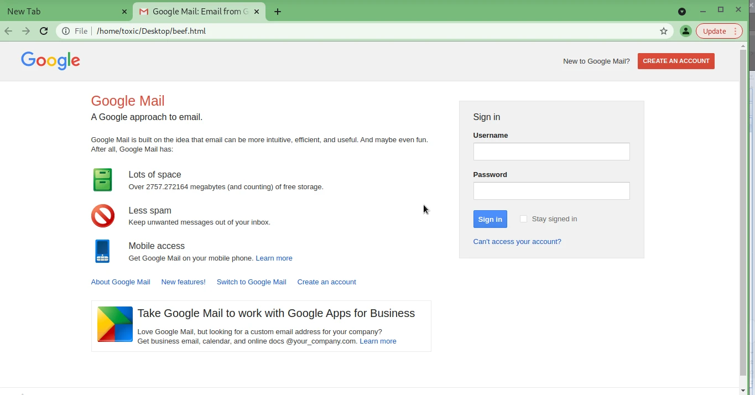Click the browser reload icon
The width and height of the screenshot is (755, 395).
pyautogui.click(x=44, y=31)
